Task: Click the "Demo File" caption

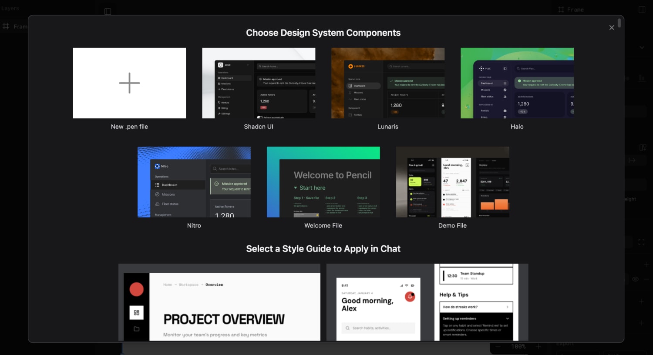Action: coord(453,225)
